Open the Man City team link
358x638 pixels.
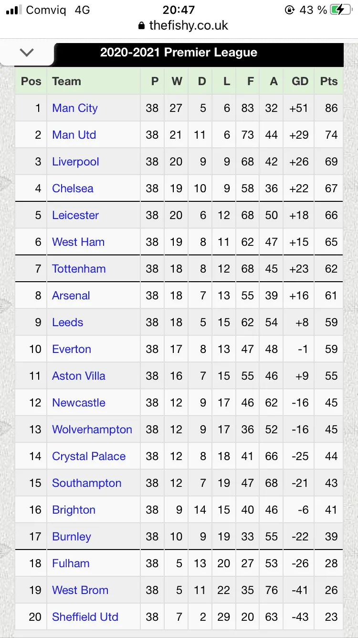point(75,108)
